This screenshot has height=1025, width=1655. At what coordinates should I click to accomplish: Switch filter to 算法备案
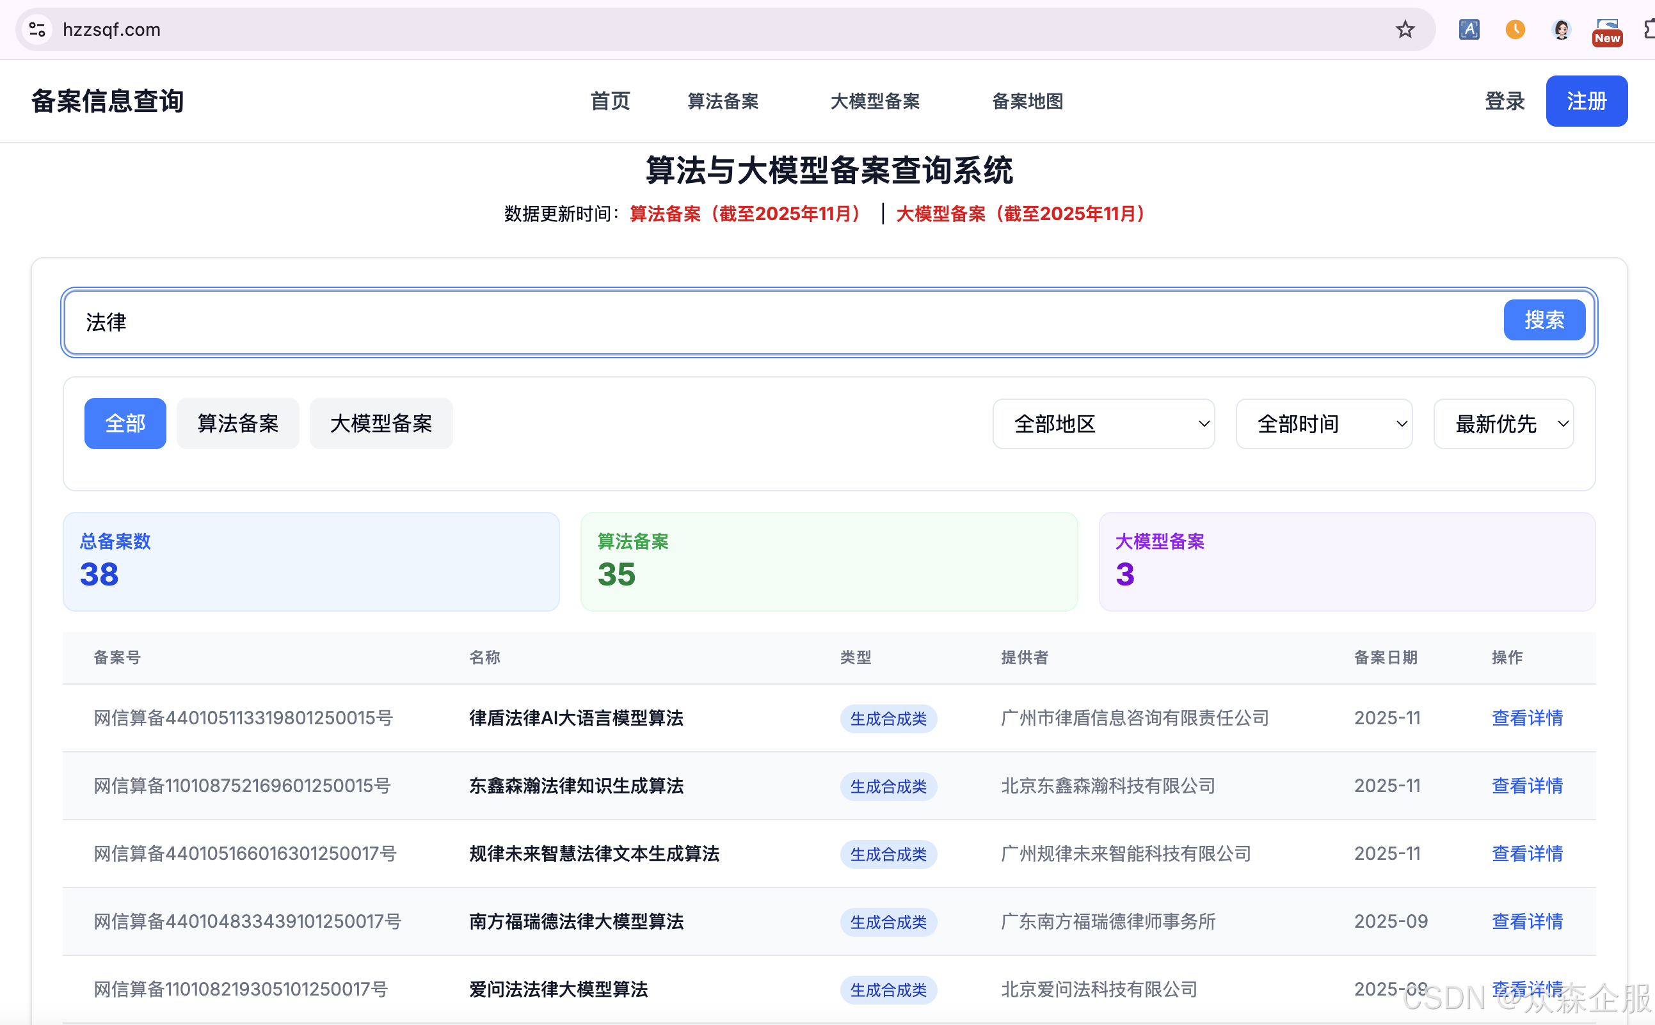click(x=237, y=424)
